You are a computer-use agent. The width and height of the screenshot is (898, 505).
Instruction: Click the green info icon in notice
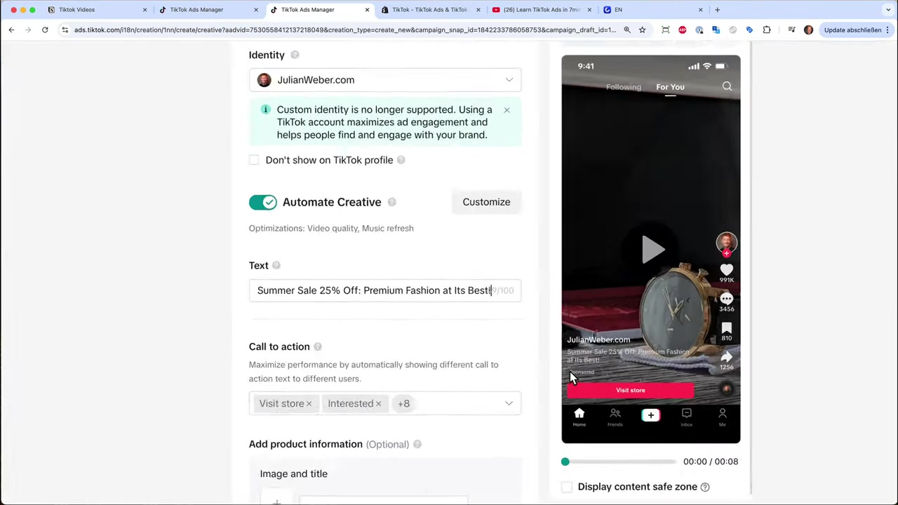265,109
